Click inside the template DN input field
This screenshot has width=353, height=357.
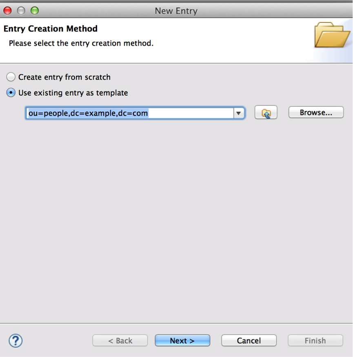click(122, 113)
